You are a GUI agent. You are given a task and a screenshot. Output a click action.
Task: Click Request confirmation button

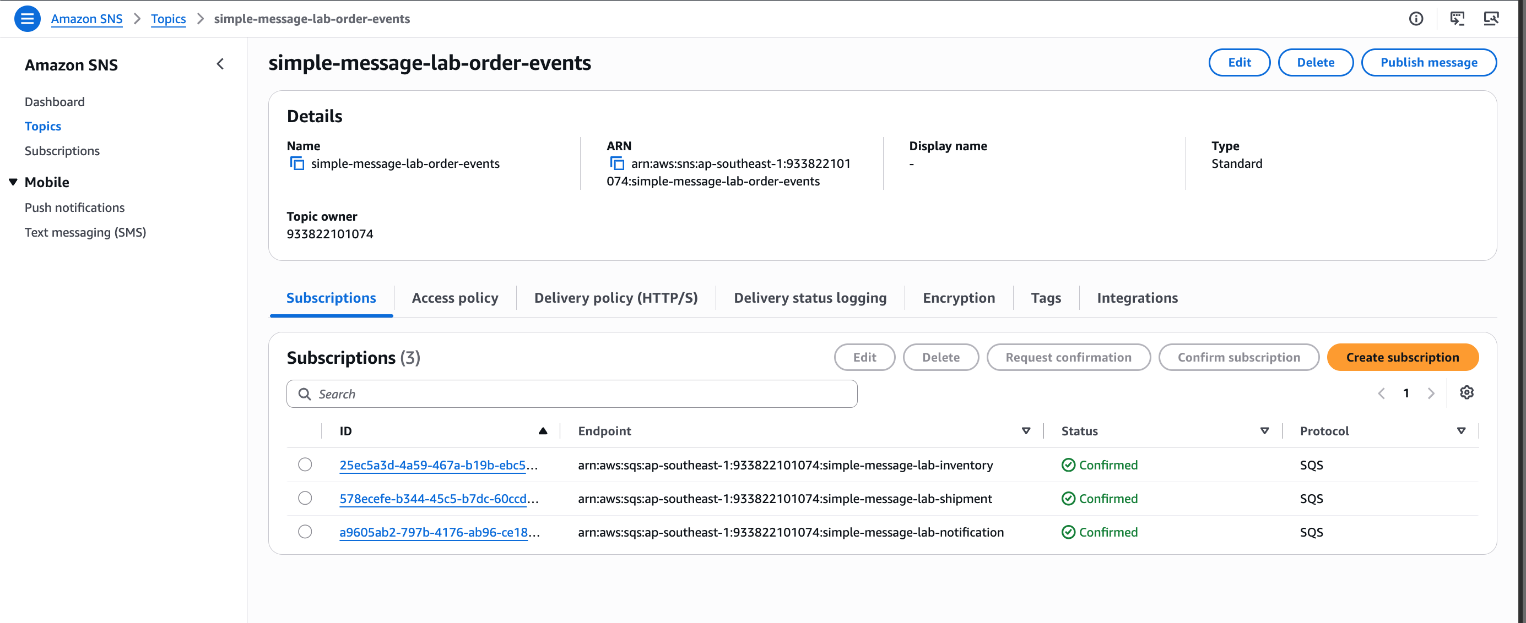pos(1068,357)
